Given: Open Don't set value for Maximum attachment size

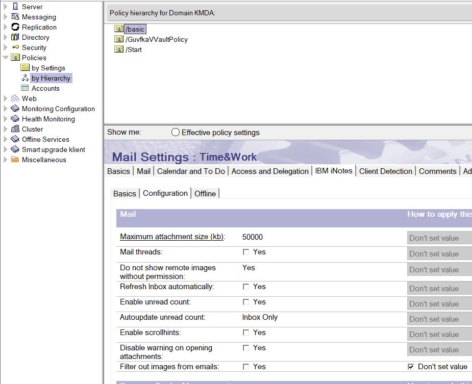Looking at the screenshot, I should pos(439,238).
